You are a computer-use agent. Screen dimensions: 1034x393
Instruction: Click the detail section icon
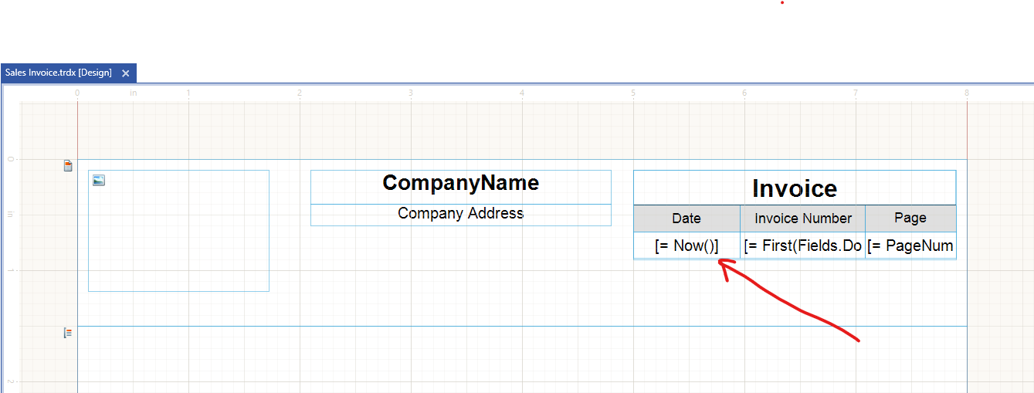tap(68, 333)
